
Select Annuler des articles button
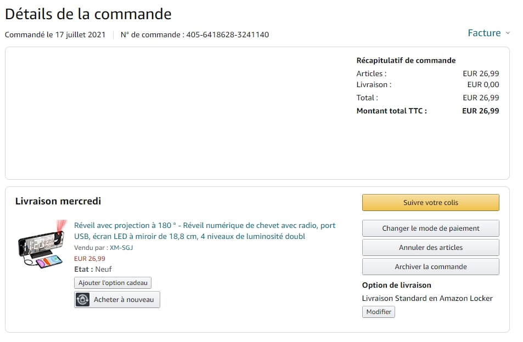[x=430, y=247]
